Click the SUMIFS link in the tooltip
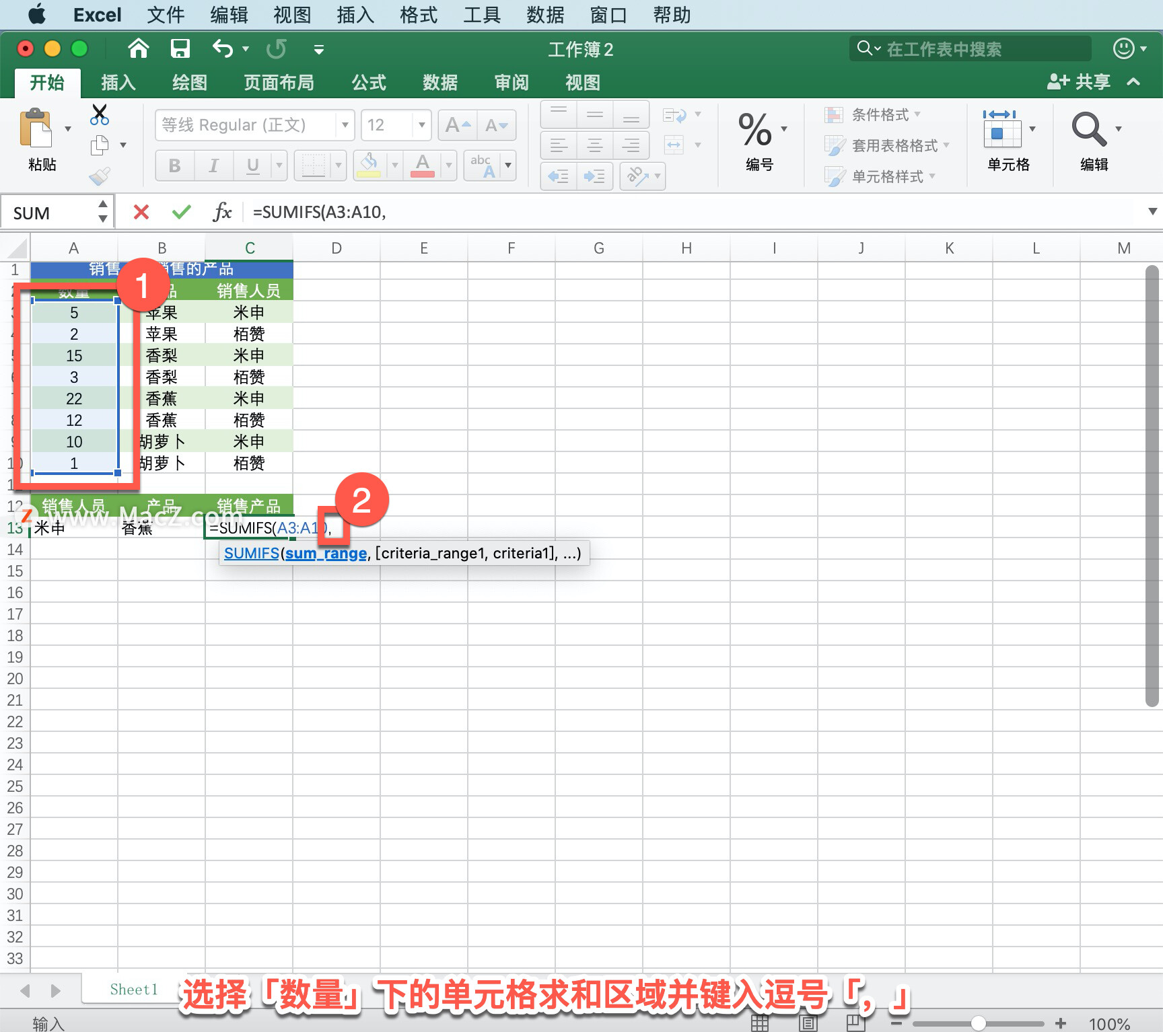The width and height of the screenshot is (1163, 1032). pos(251,554)
